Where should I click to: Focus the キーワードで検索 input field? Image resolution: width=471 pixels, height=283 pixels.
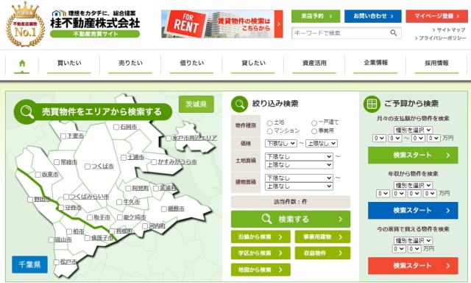(x=341, y=33)
